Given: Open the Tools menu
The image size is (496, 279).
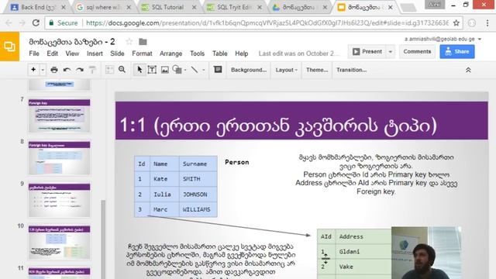Looking at the screenshot, I should click(x=197, y=53).
